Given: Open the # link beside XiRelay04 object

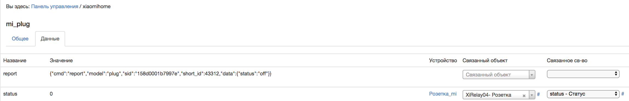Looking at the screenshot, I should pyautogui.click(x=538, y=94).
